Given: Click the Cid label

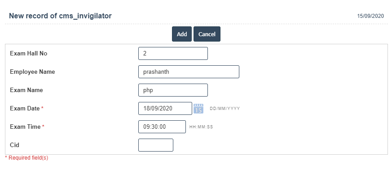Looking at the screenshot, I should [14, 145].
